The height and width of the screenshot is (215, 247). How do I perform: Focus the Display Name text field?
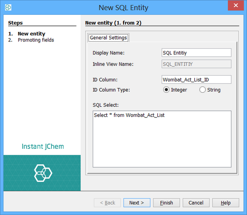pyautogui.click(x=196, y=53)
